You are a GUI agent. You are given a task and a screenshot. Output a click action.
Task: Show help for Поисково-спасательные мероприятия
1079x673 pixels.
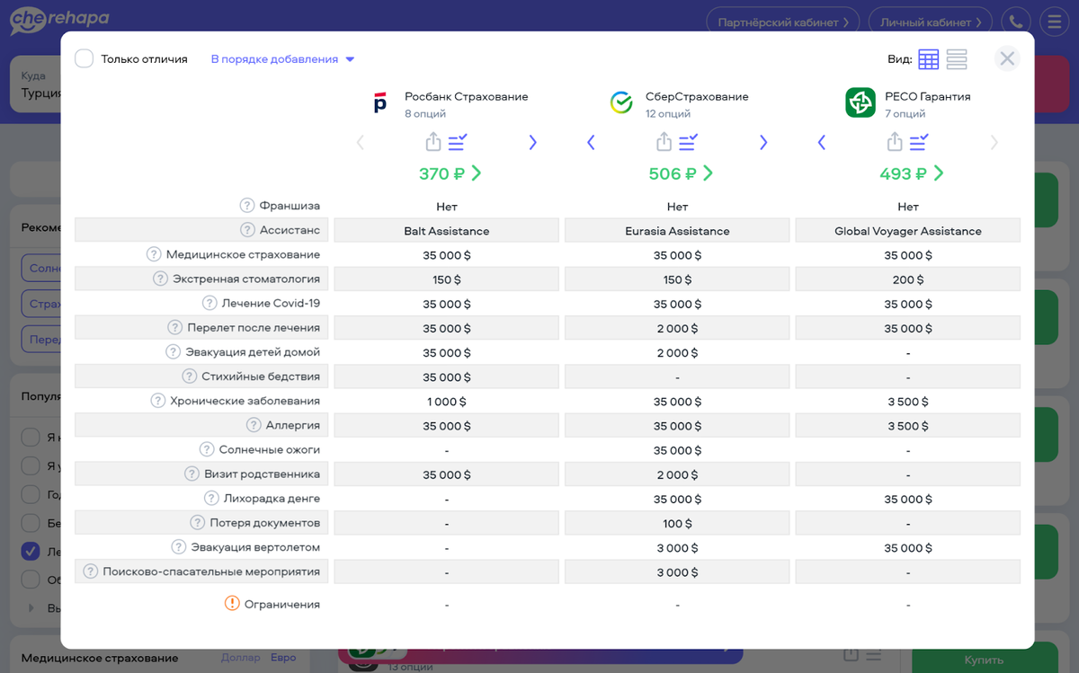point(91,571)
